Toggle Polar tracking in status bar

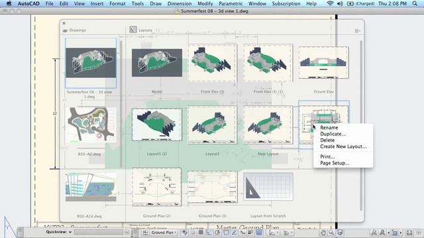(x=217, y=232)
